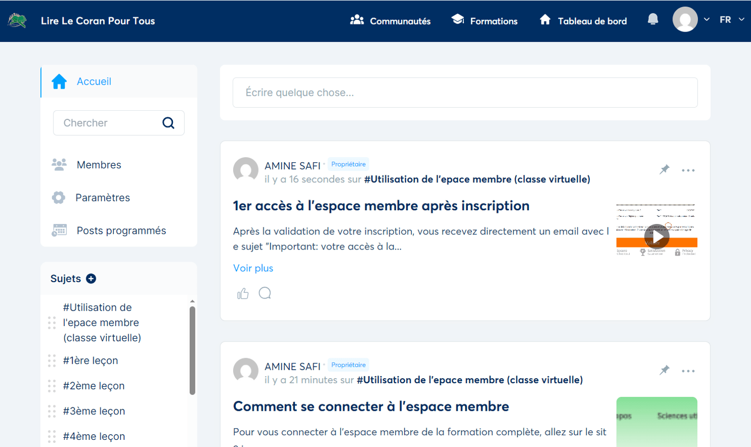Click the search magnifier icon
751x447 pixels.
coord(168,123)
